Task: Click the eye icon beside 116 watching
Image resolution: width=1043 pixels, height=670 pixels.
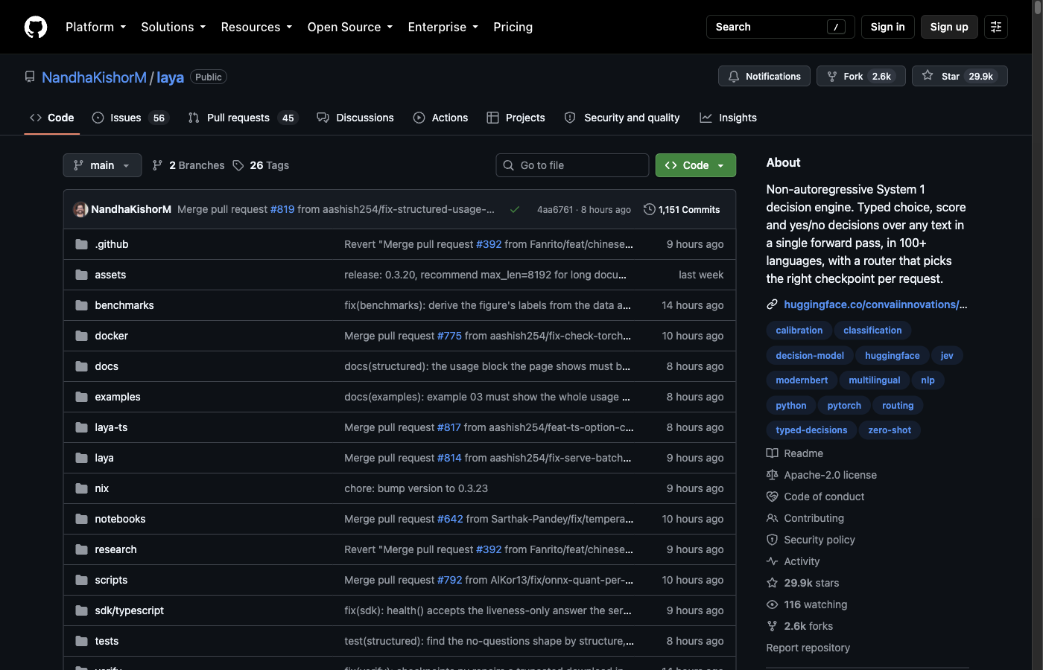Action: tap(773, 604)
